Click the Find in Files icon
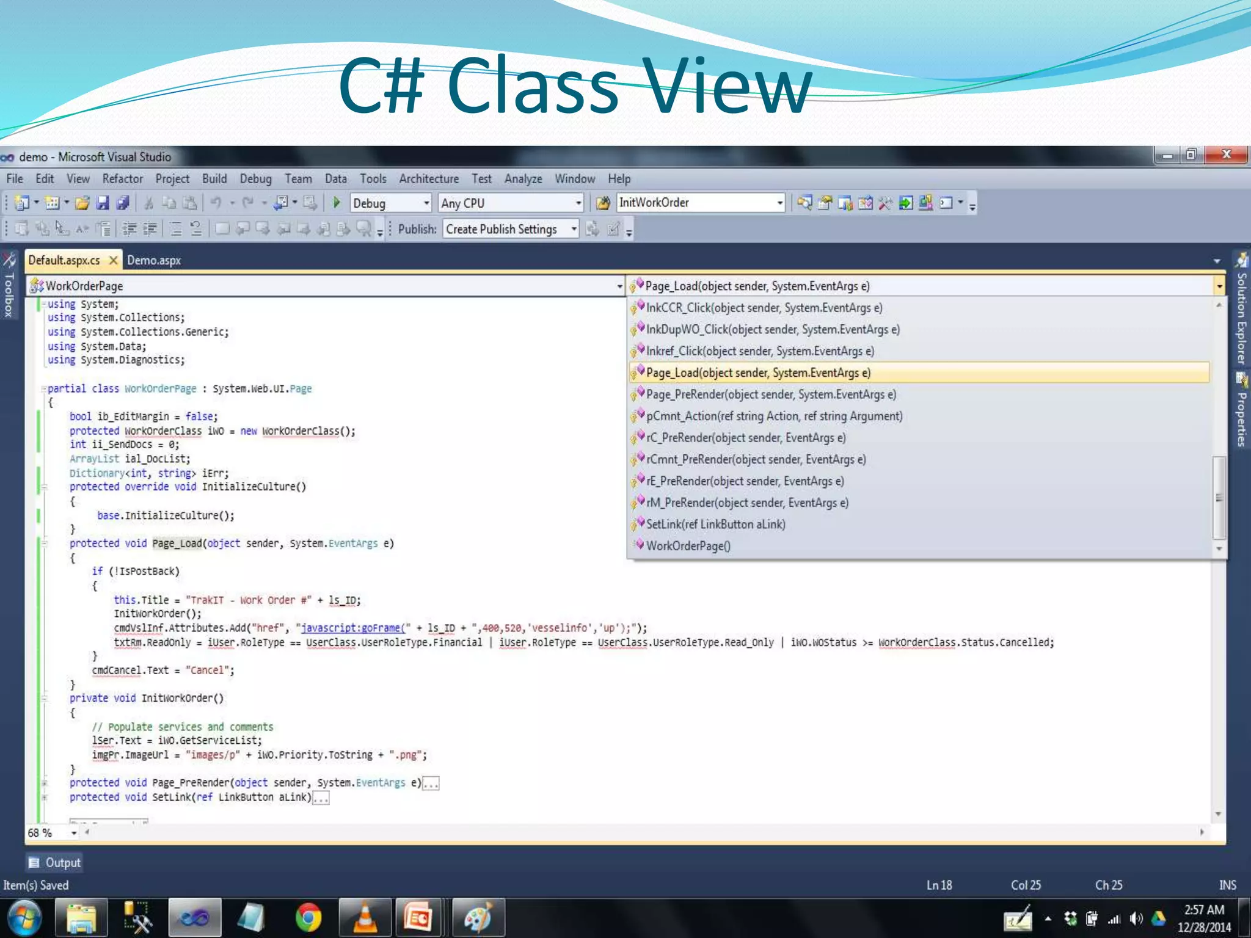1251x938 pixels. 603,203
